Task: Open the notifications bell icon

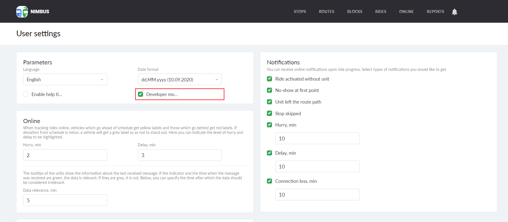Action: (x=454, y=12)
